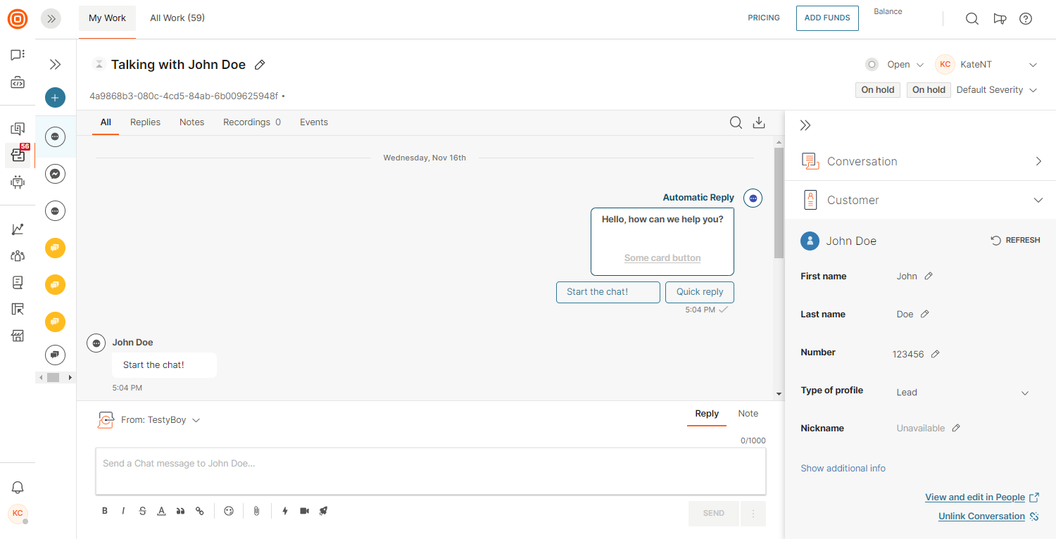Expand the Type of profile dropdown
Screen dimensions: 1056x539
tap(1024, 393)
